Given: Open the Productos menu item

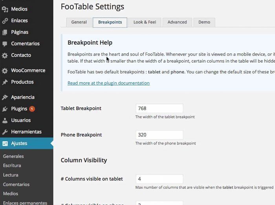Looking at the screenshot, I should tap(27, 82).
